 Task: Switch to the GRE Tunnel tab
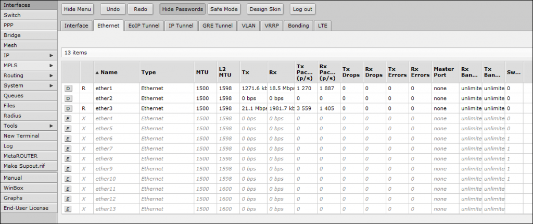(x=218, y=26)
